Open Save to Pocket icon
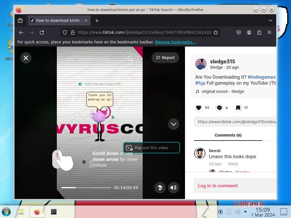 tap(239, 32)
